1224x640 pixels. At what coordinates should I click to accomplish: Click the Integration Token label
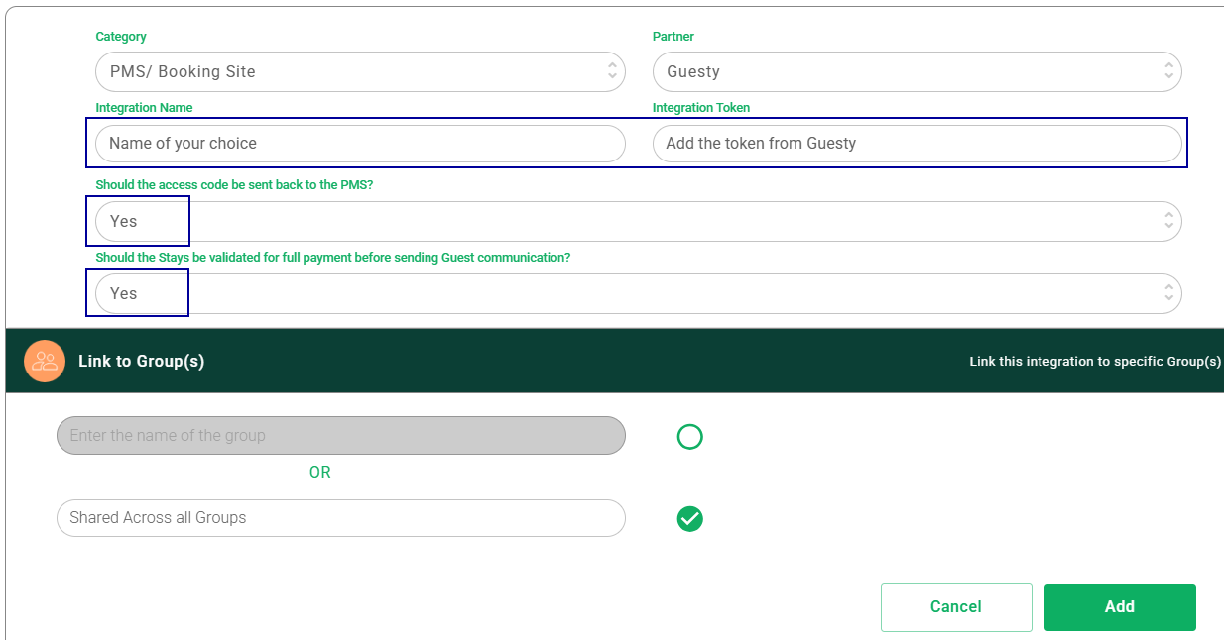(701, 108)
